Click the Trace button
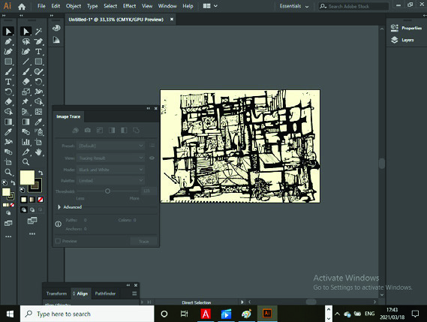The height and width of the screenshot is (322, 427). pos(144,242)
